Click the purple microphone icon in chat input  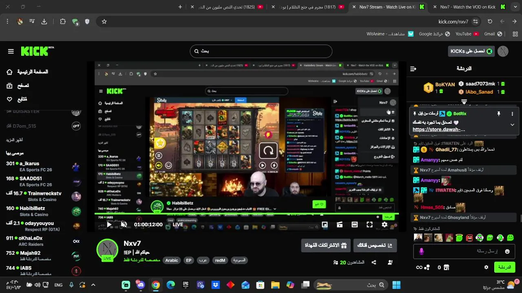coord(421,251)
